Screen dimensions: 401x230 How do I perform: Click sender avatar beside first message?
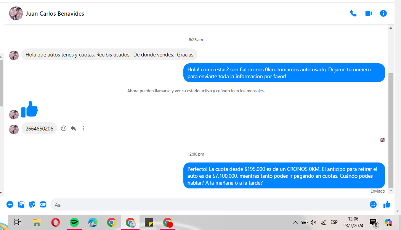pos(14,55)
